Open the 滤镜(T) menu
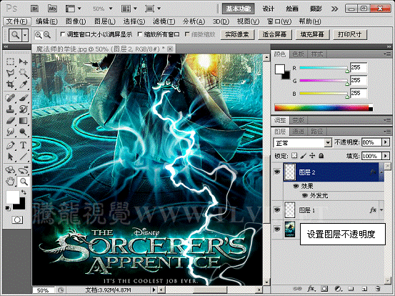Viewport: 395px width, 296px height. 164,21
